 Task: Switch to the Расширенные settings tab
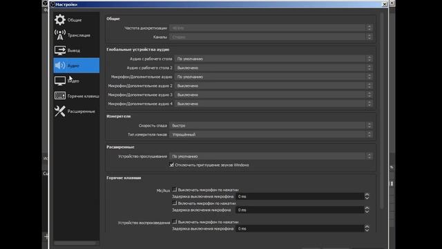pyautogui.click(x=77, y=111)
